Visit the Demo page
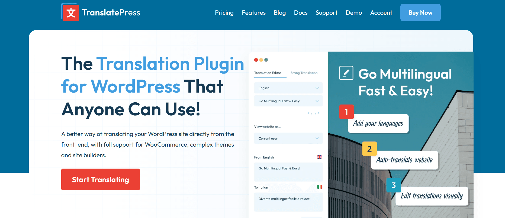505x218 pixels. click(354, 13)
